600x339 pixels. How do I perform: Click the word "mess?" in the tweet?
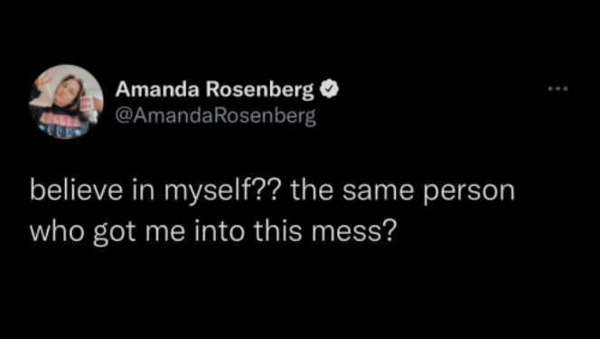point(352,234)
